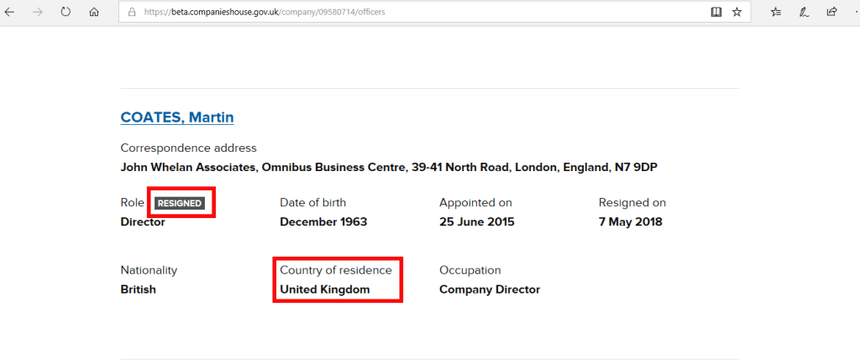This screenshot has width=860, height=364.
Task: Click the Share page icon
Action: 831,12
